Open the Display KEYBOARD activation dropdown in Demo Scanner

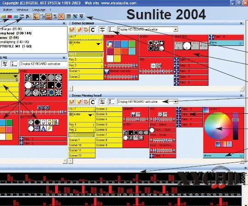(175, 29)
